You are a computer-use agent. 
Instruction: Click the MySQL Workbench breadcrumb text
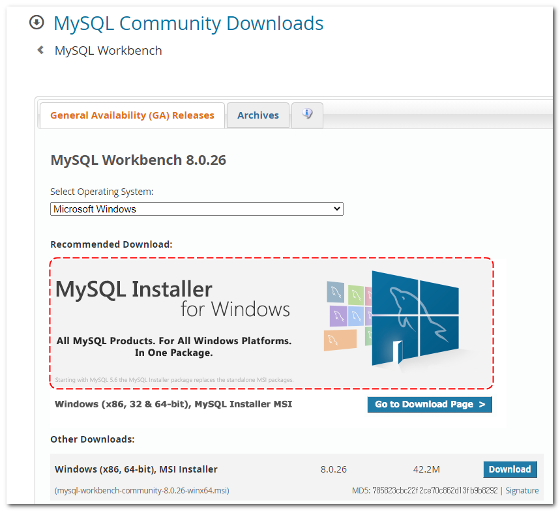(108, 51)
